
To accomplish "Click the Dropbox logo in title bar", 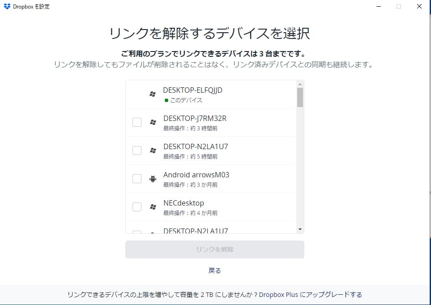I will (x=7, y=6).
